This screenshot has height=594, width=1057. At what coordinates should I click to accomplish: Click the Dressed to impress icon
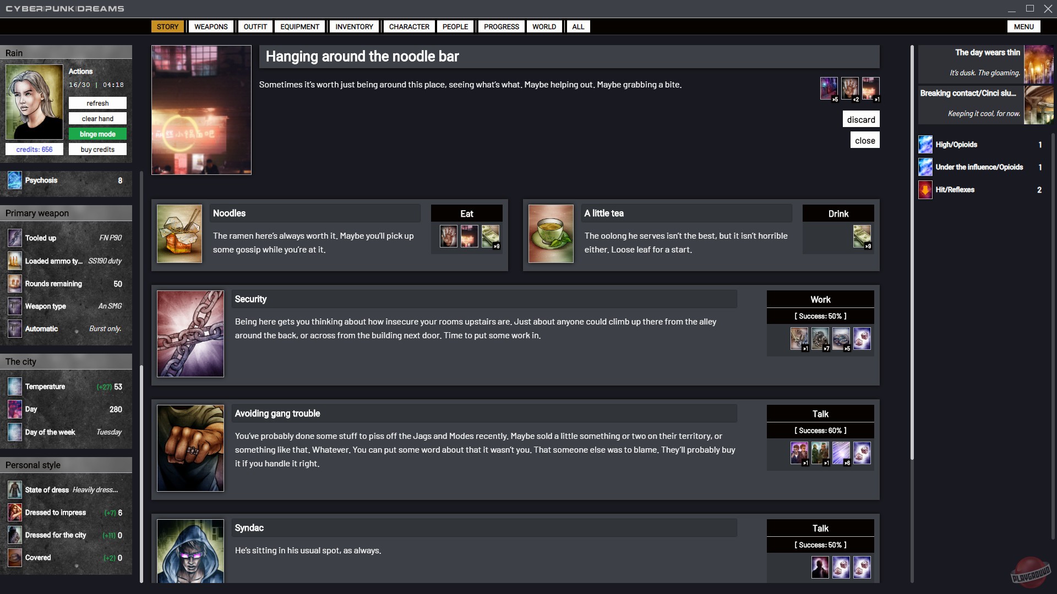click(15, 513)
